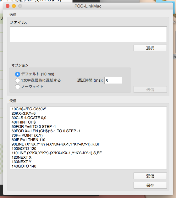This screenshot has width=176, height=198.
Task: Click inside the ファイル text box
Action: point(88,34)
